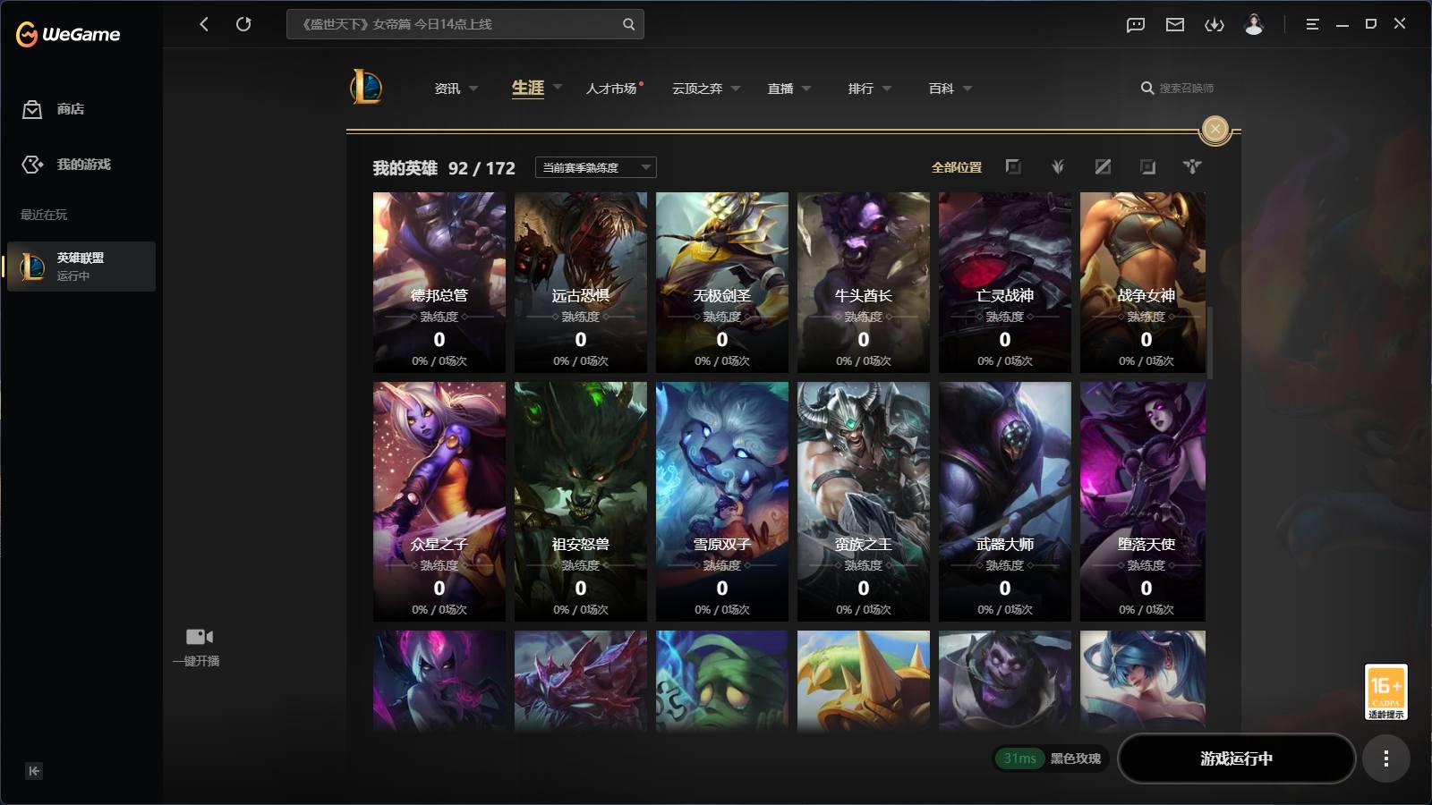Filter heroes by bottom lane position
The image size is (1432, 805).
tap(1147, 166)
